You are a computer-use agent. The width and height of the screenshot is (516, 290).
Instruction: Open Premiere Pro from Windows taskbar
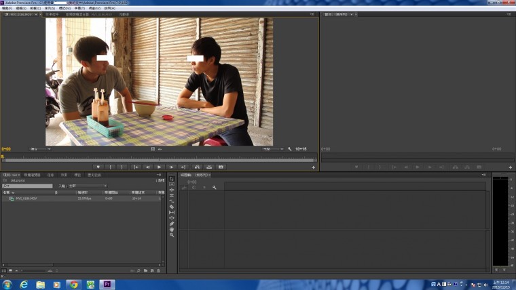[107, 284]
